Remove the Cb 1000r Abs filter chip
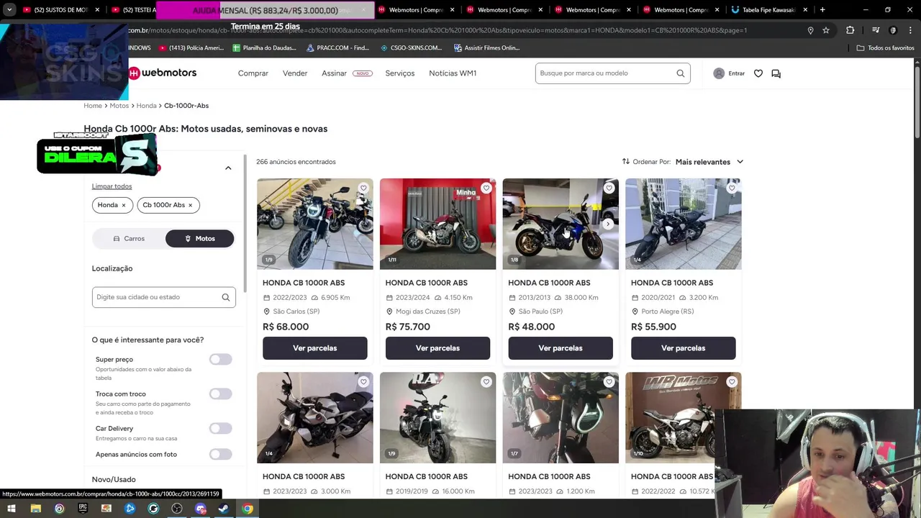921x518 pixels. [190, 205]
